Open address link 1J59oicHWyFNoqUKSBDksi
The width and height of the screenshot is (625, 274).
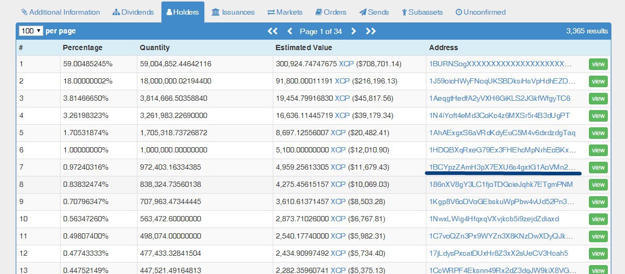[502, 81]
